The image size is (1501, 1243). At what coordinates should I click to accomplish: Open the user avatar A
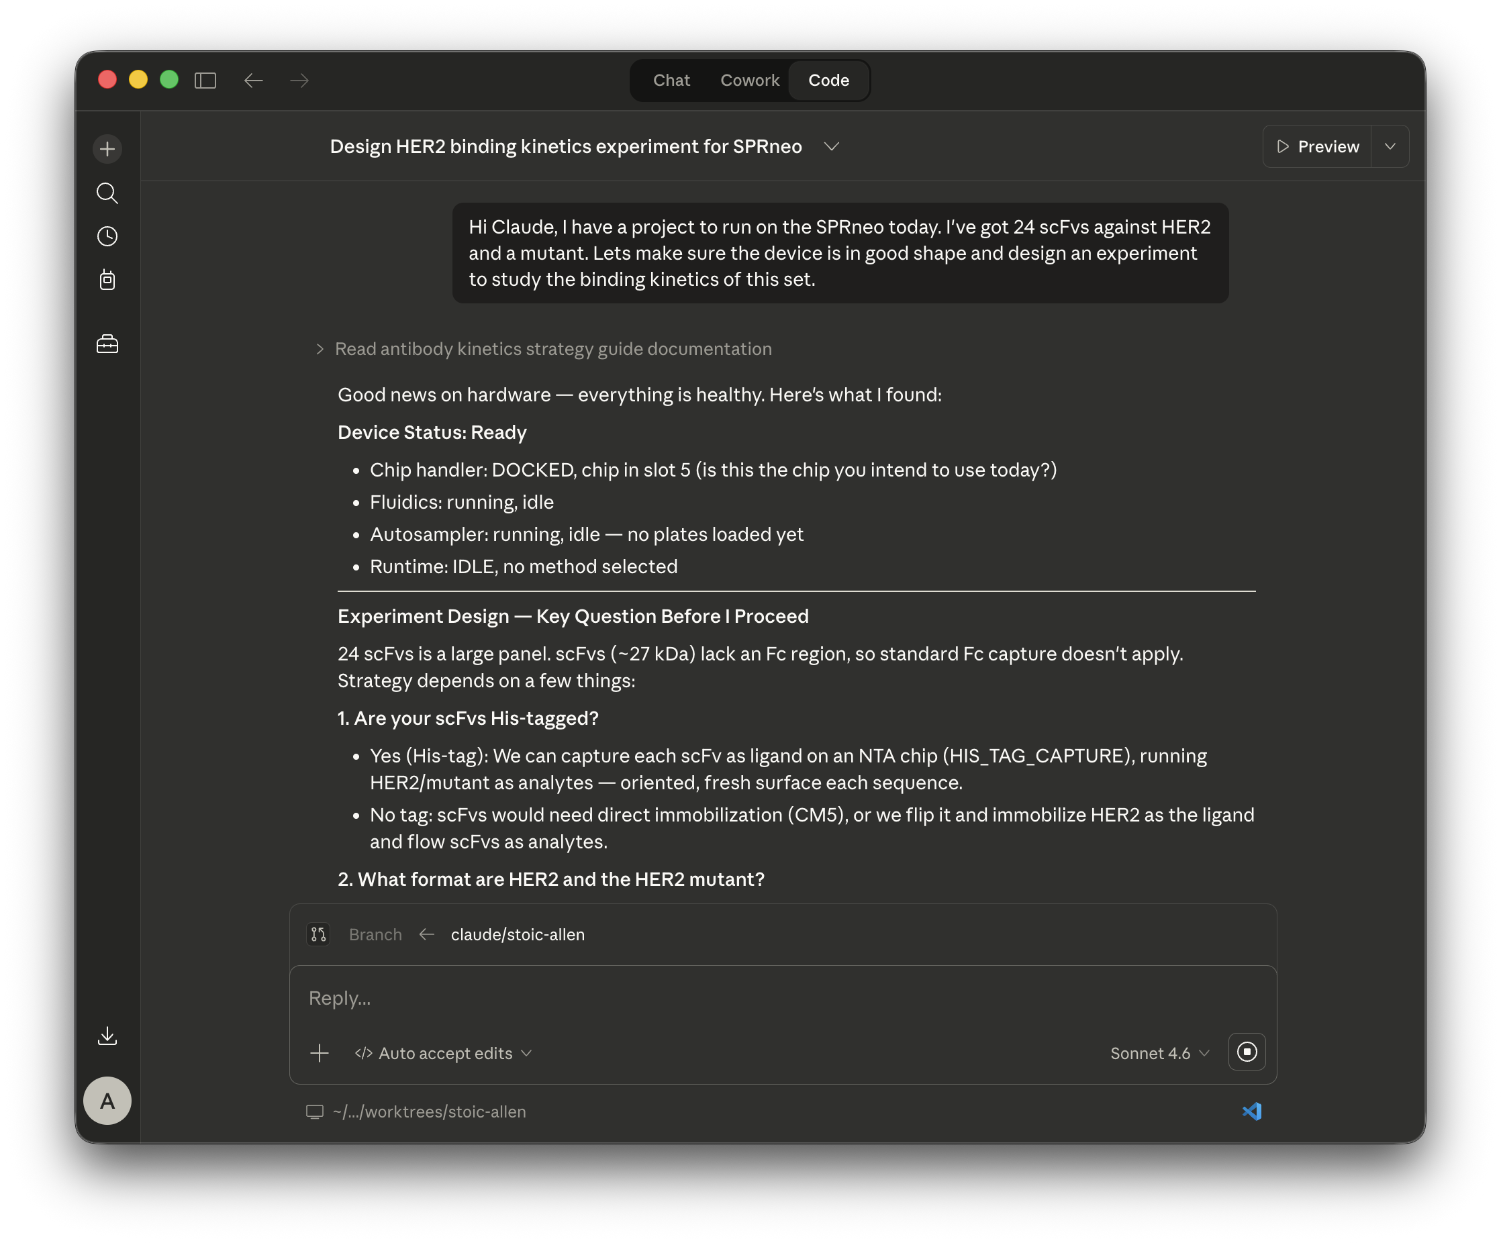(107, 1101)
